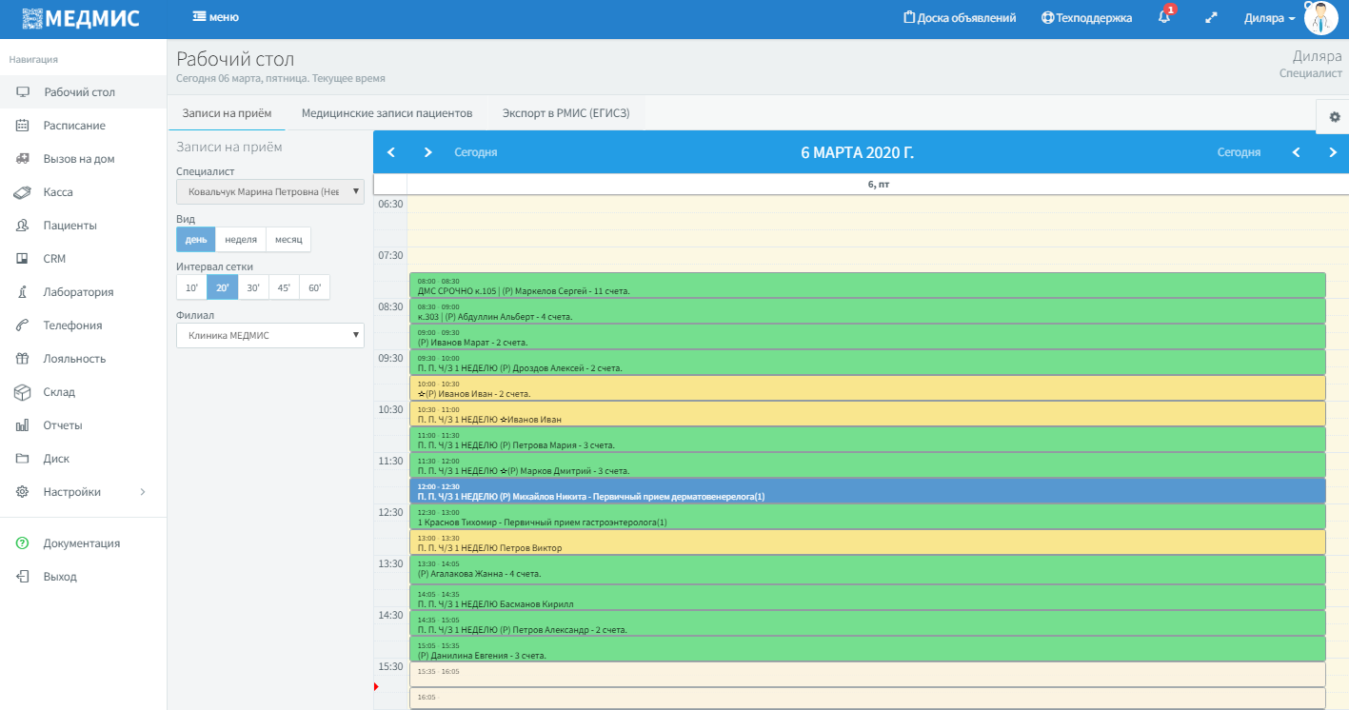Go to next day with left-side forward arrow

(428, 152)
